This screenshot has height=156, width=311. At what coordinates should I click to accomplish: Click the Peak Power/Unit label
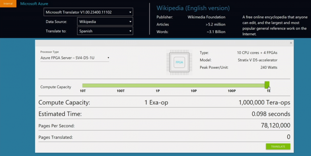[214, 68]
